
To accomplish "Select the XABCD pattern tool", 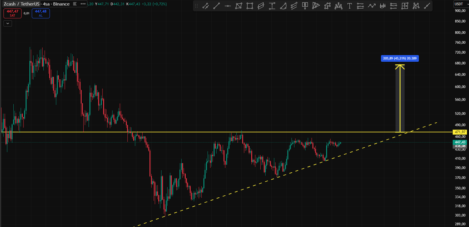I will point(327,6).
